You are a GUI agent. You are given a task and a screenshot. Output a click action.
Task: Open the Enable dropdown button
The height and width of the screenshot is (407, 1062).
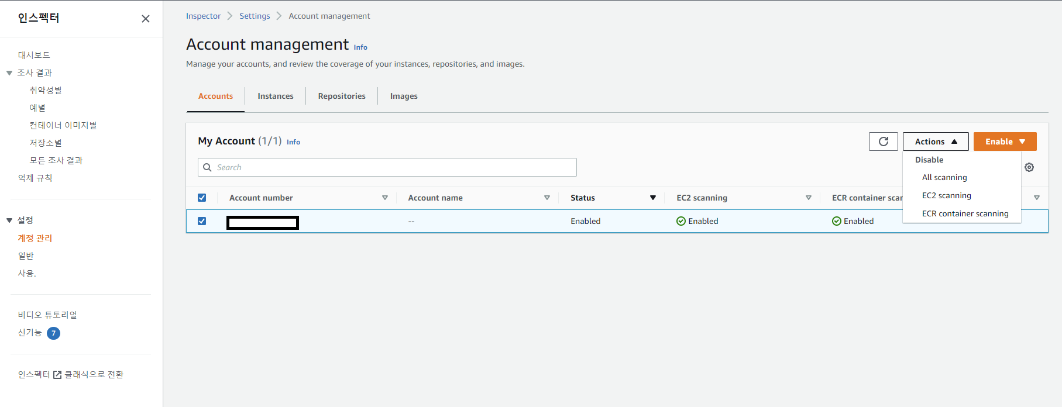pyautogui.click(x=1005, y=142)
